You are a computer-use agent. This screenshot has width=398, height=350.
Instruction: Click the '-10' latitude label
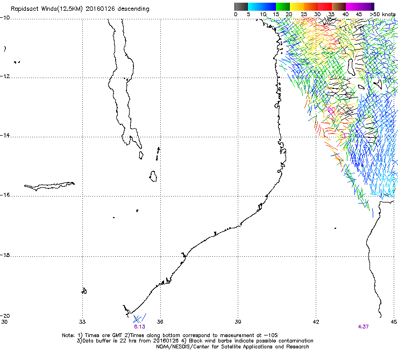(5, 18)
